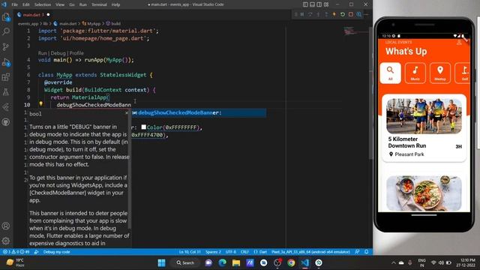Open the Customize Layout icon
The width and height of the screenshot is (480, 270).
click(x=326, y=4)
